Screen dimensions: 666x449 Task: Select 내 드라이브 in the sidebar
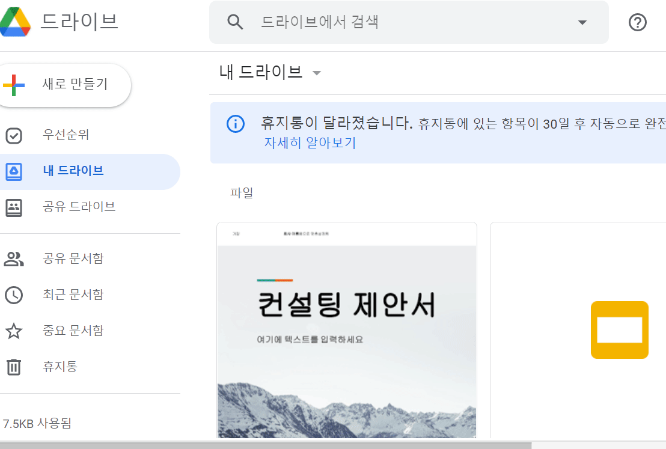click(x=90, y=172)
